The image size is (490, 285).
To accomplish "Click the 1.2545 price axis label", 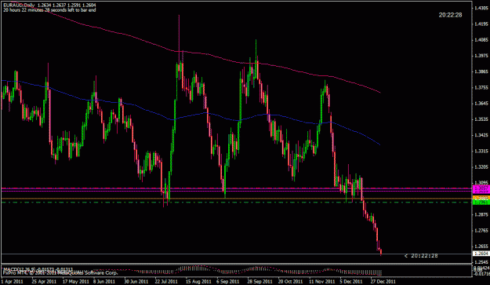I will pyautogui.click(x=481, y=262).
